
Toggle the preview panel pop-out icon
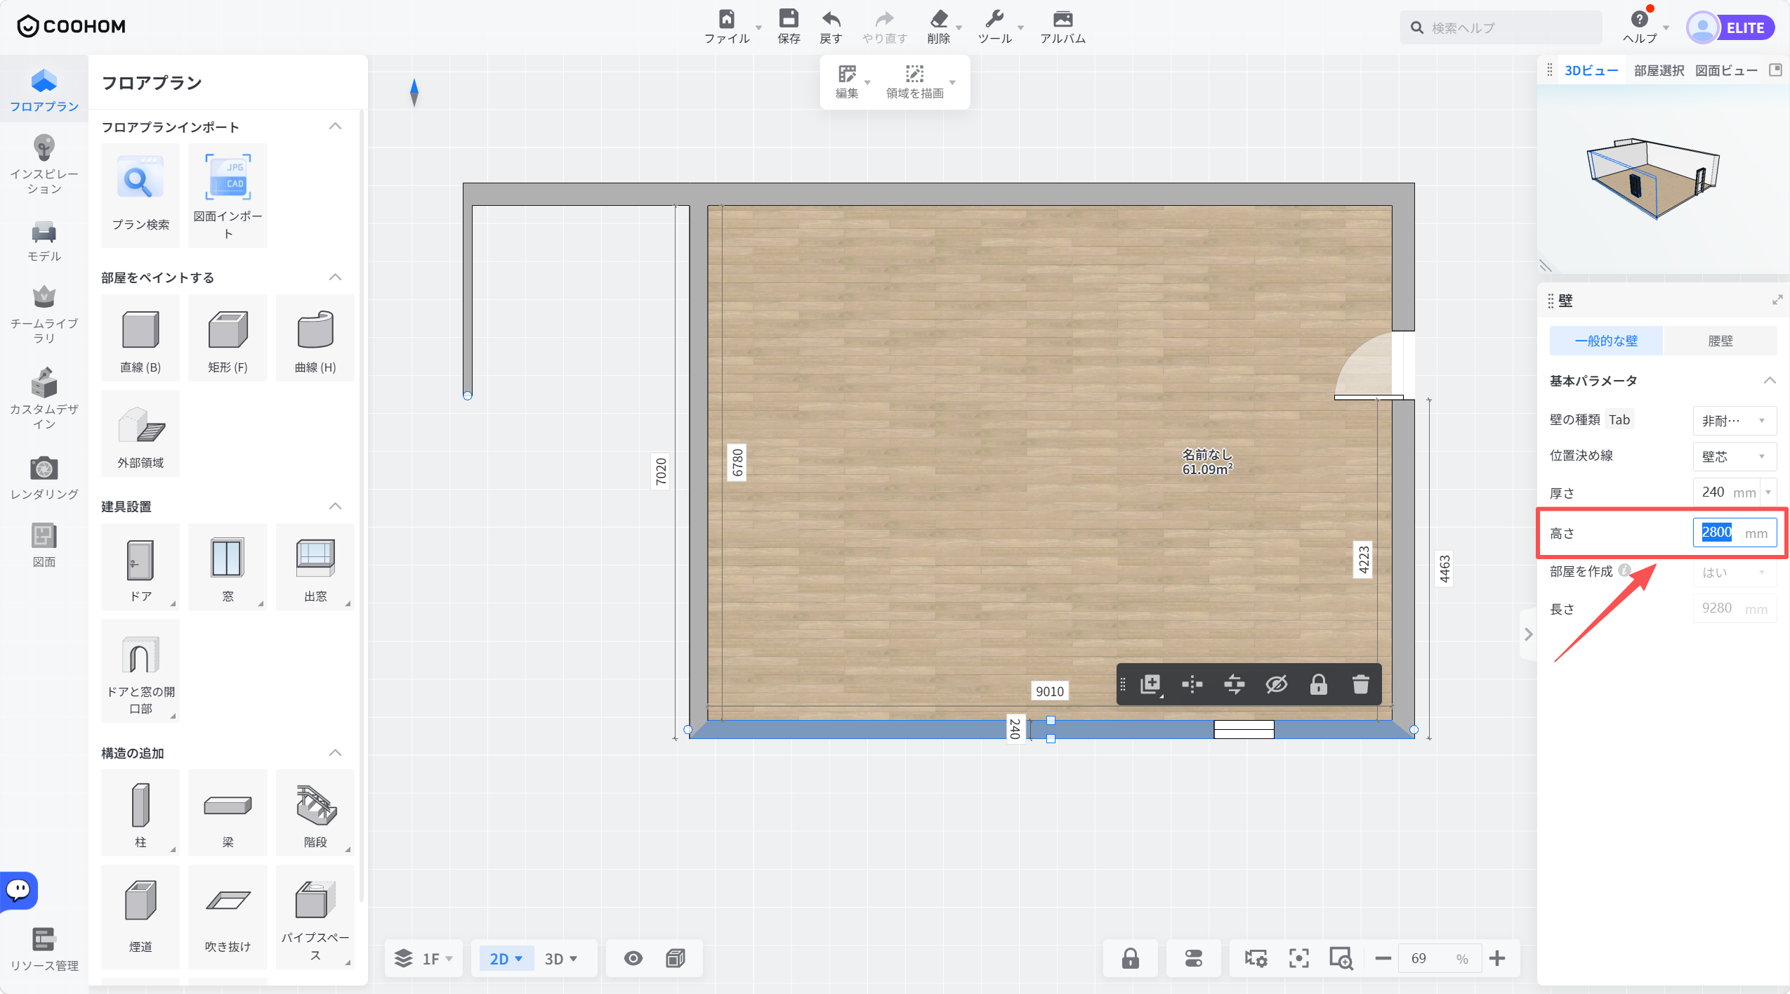(1775, 70)
